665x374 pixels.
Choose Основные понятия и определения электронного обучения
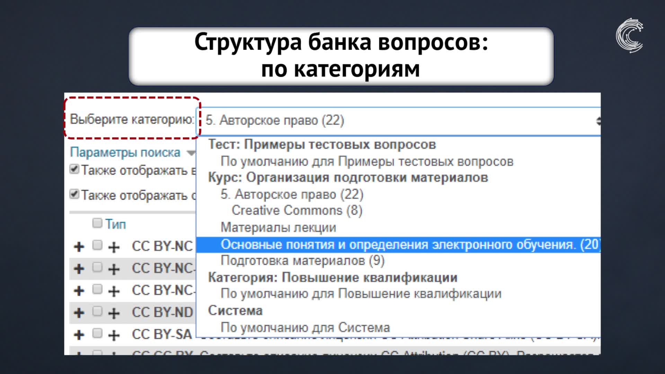[398, 244]
